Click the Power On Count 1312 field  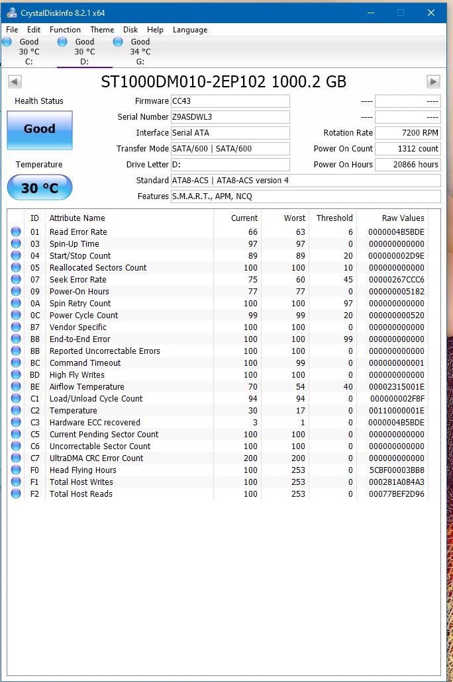tap(408, 149)
